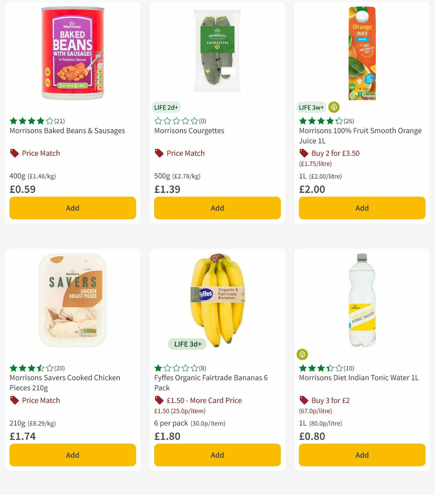Click the LIFE 2d+ badge on Courgettes
Image resolution: width=435 pixels, height=495 pixels.
[166, 107]
